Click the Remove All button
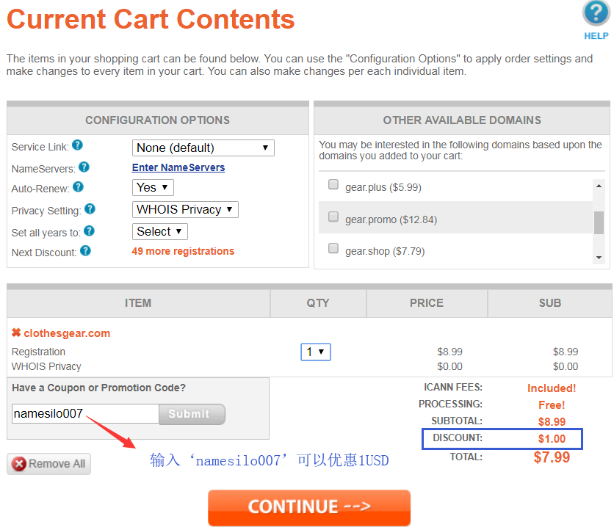This screenshot has height=530, width=614. 48,464
